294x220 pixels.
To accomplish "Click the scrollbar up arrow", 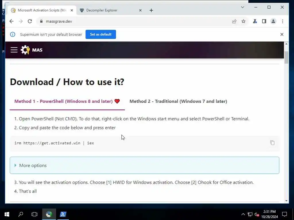I will pyautogui.click(x=286, y=44).
